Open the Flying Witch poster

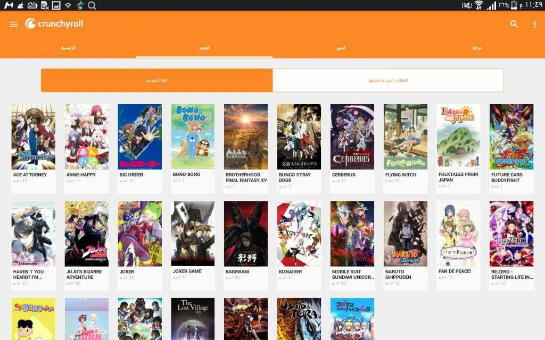pos(406,137)
